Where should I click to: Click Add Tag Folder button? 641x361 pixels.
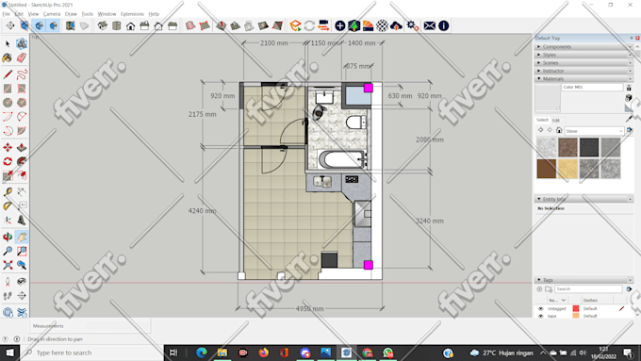click(x=549, y=289)
